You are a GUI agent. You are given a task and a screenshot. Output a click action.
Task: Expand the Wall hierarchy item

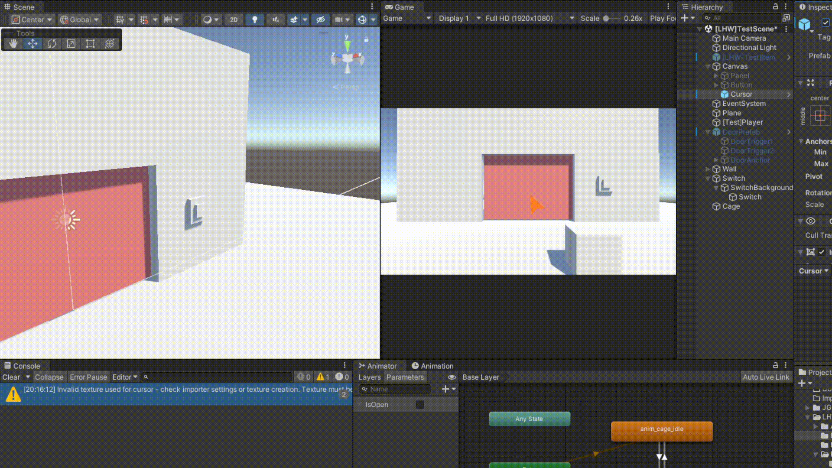pos(708,169)
